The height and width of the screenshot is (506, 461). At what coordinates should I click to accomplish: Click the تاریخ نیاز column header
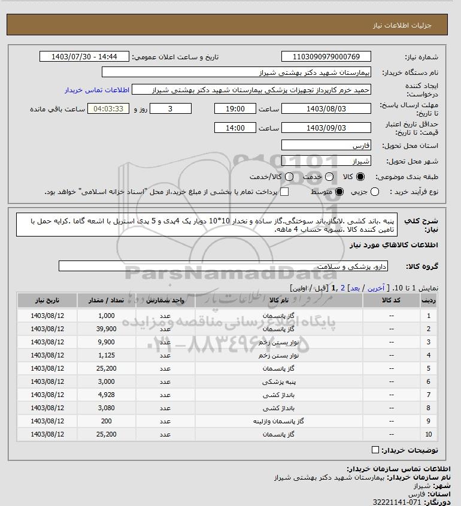point(47,300)
